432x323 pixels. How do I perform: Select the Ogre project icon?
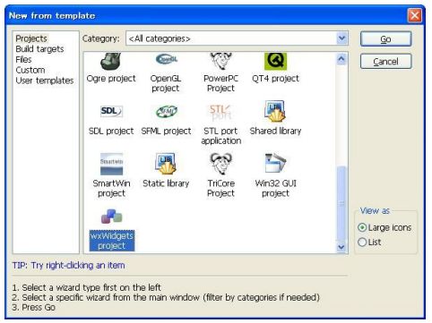(111, 61)
